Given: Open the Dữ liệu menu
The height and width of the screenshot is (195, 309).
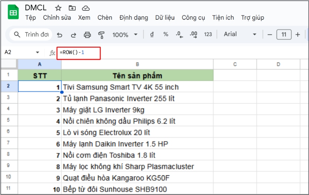Looking at the screenshot, I should (x=165, y=18).
